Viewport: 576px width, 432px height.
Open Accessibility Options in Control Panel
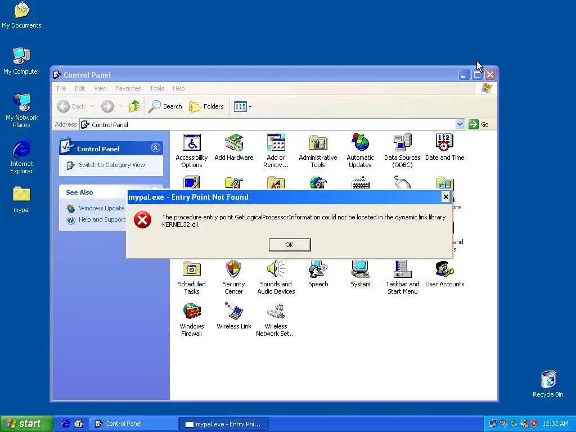click(x=191, y=150)
